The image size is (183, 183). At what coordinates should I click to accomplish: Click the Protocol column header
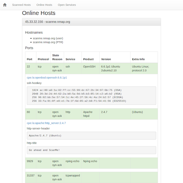click(x=43, y=57)
